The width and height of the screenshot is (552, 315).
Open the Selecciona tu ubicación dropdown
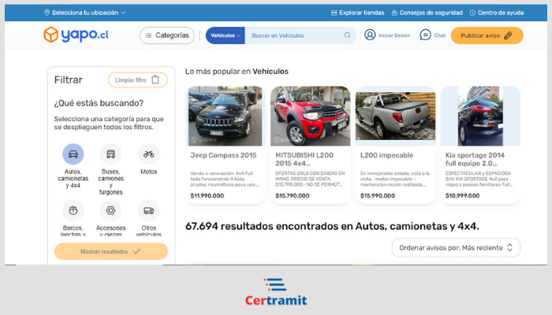coord(85,13)
